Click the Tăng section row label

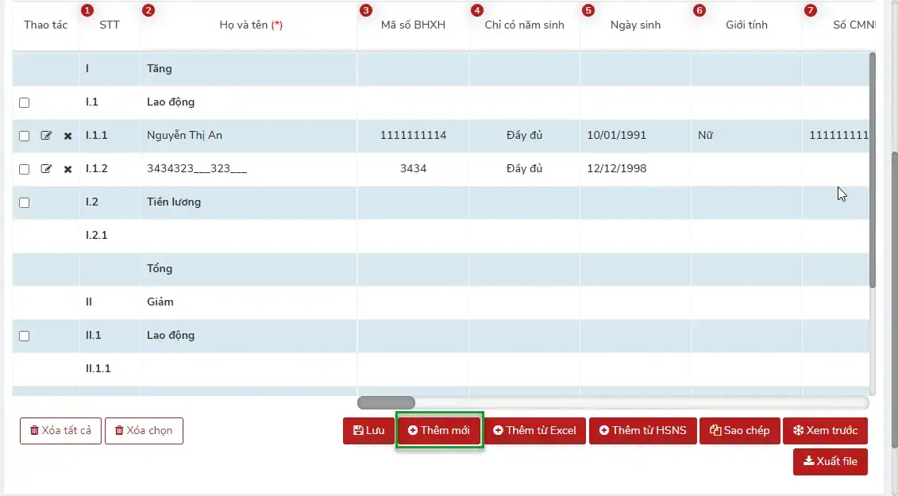(160, 69)
